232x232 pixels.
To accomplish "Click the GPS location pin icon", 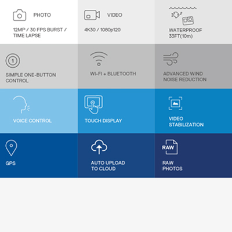I will click(11, 148).
